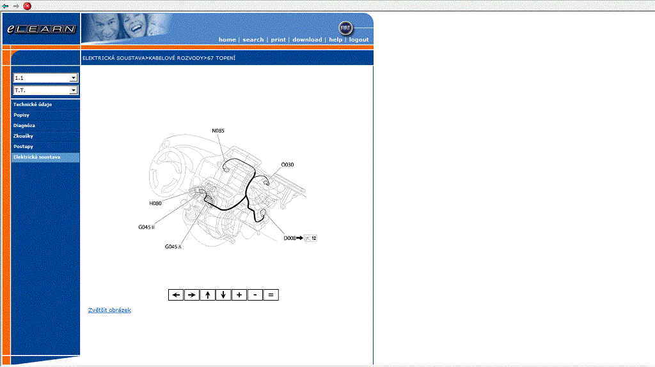Click the Fiat logo badge
Screen dimensions: 655x367
345,28
